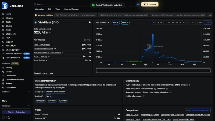Switch to the Fees and Revenue tab
The width and height of the screenshot is (215, 121).
point(71,9)
